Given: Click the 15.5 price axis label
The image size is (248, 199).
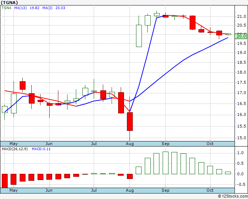Looking at the screenshot, I should (241, 126).
